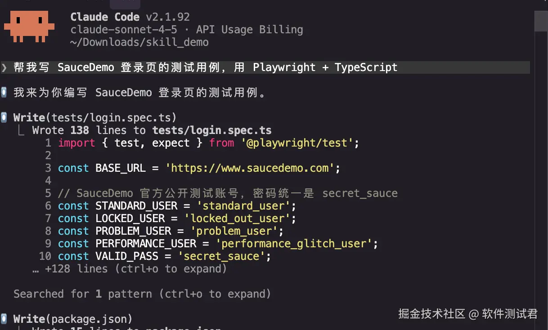Image resolution: width=548 pixels, height=330 pixels.
Task: Click the bullet beside 我来为你编写 response line
Action: click(x=4, y=93)
